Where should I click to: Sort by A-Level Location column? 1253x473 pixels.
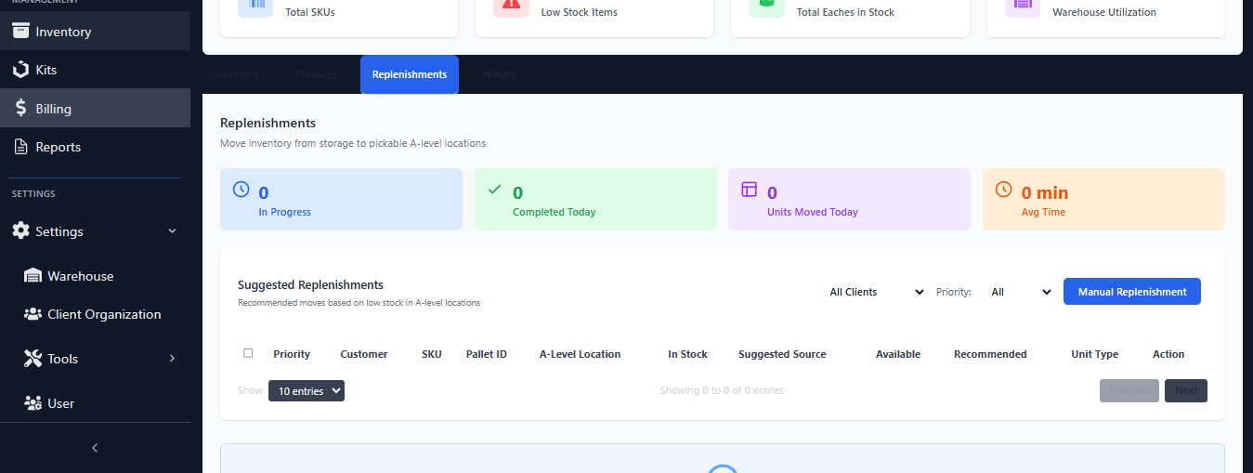coord(580,354)
